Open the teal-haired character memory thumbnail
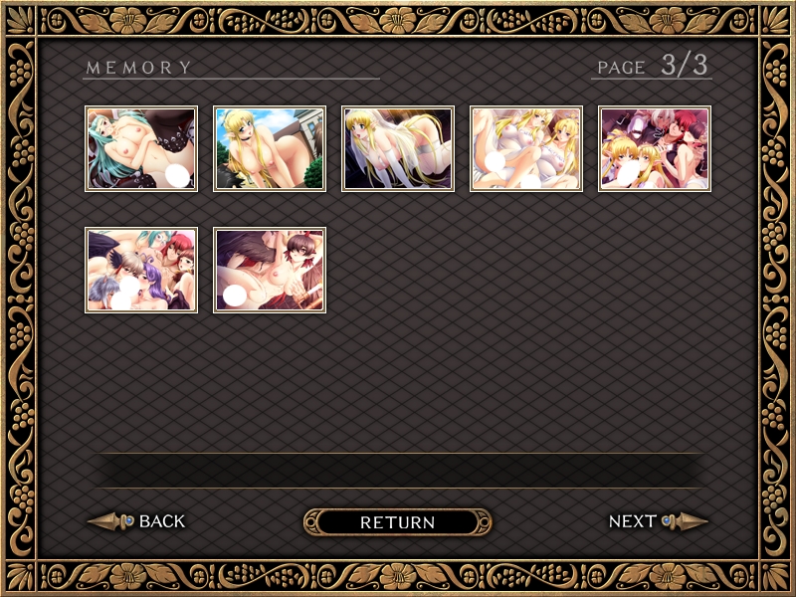 (141, 148)
